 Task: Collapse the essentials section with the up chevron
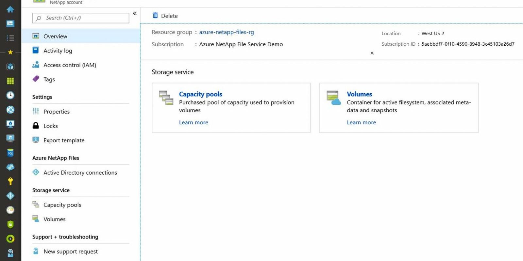[x=372, y=53]
